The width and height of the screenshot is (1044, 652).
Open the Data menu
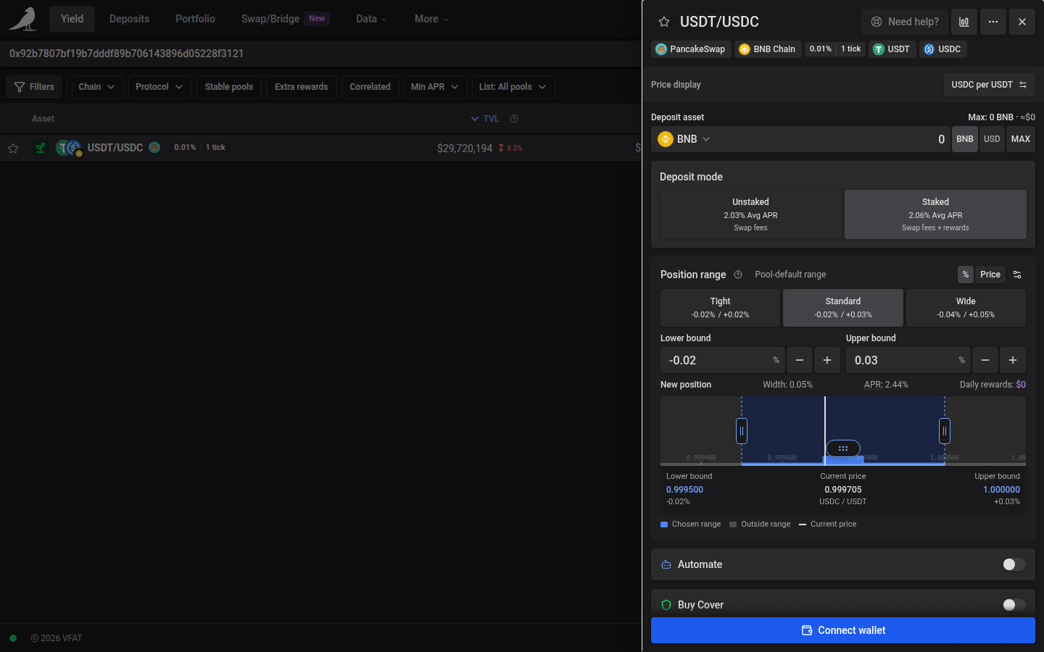click(x=371, y=19)
